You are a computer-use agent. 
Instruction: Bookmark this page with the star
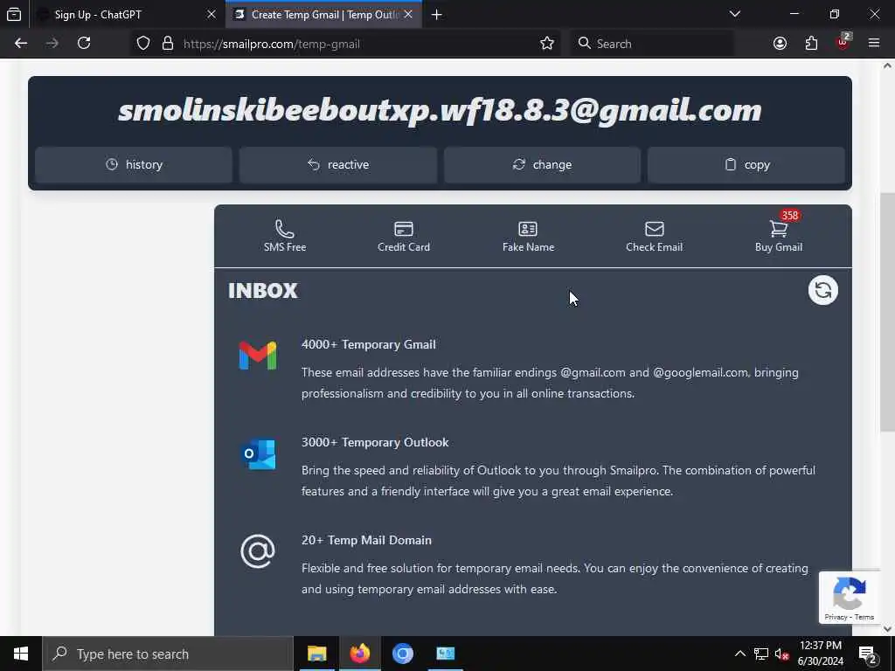pos(547,44)
